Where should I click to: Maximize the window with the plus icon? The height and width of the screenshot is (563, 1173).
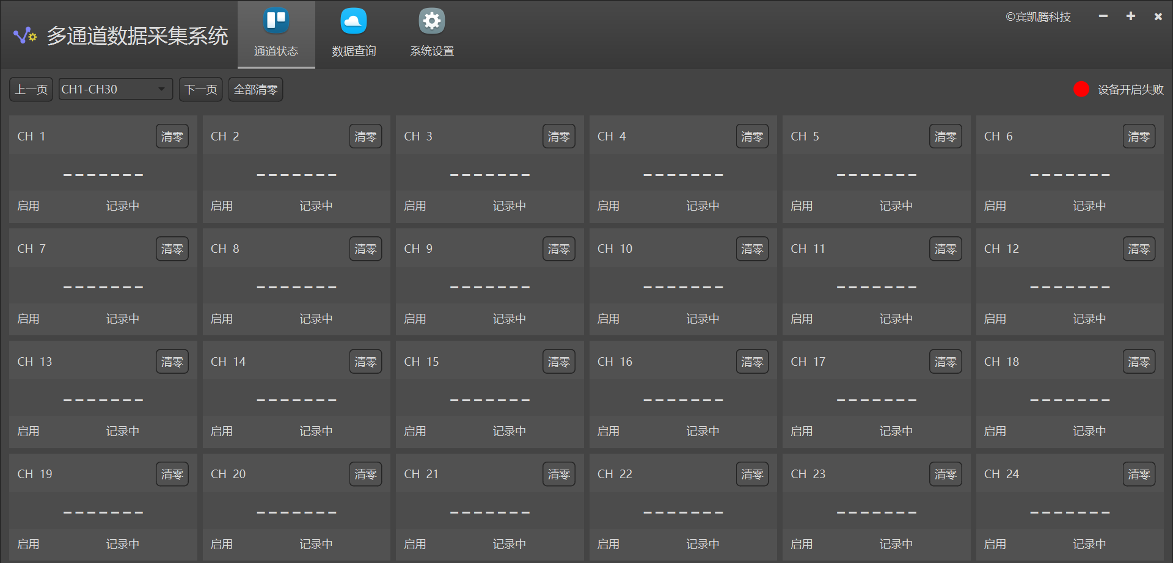click(x=1131, y=16)
